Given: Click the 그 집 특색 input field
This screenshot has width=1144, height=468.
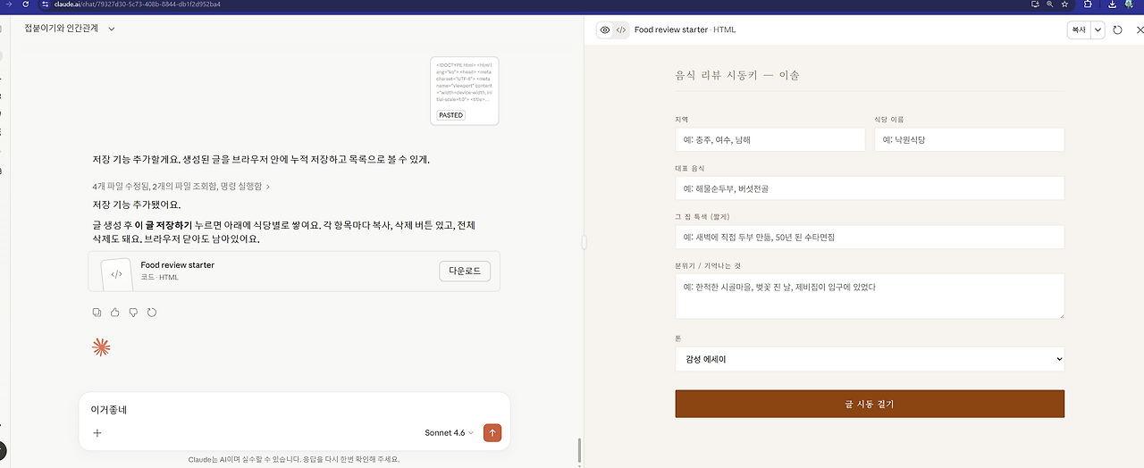Looking at the screenshot, I should [x=870, y=237].
